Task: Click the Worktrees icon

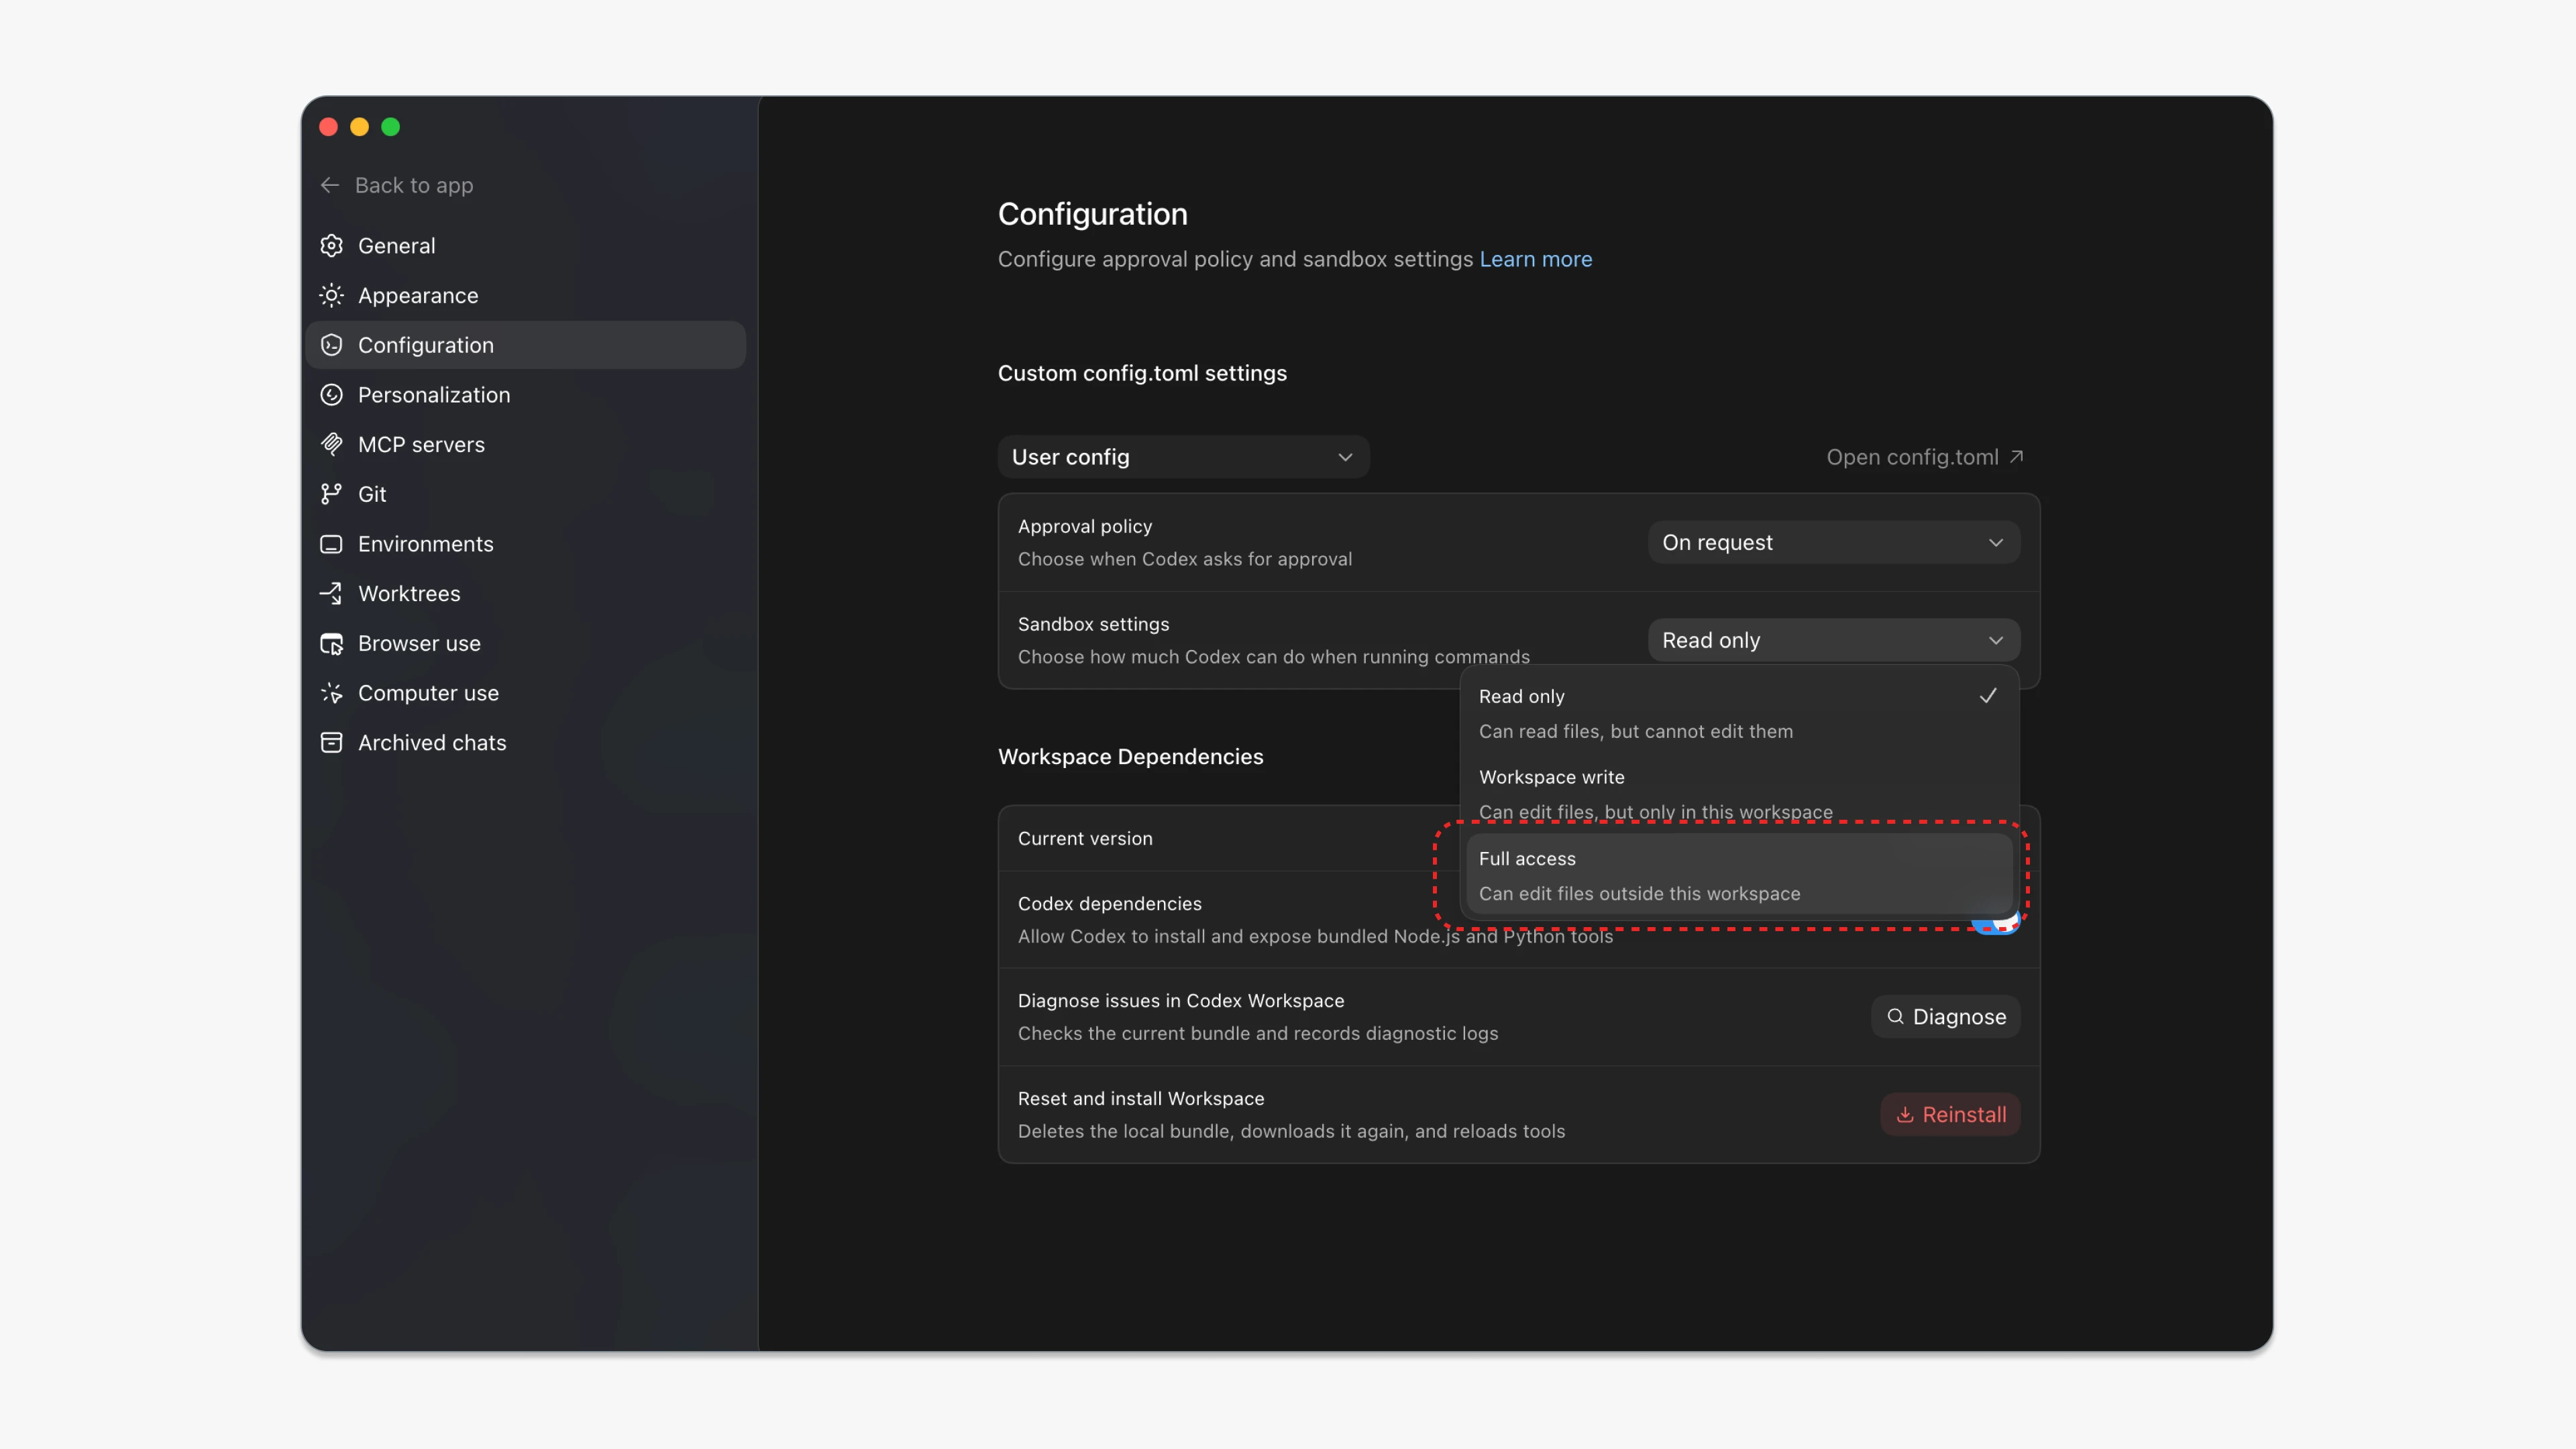Action: [331, 593]
